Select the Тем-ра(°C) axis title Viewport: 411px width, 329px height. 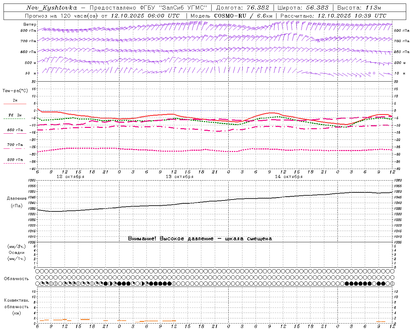pos(15,91)
